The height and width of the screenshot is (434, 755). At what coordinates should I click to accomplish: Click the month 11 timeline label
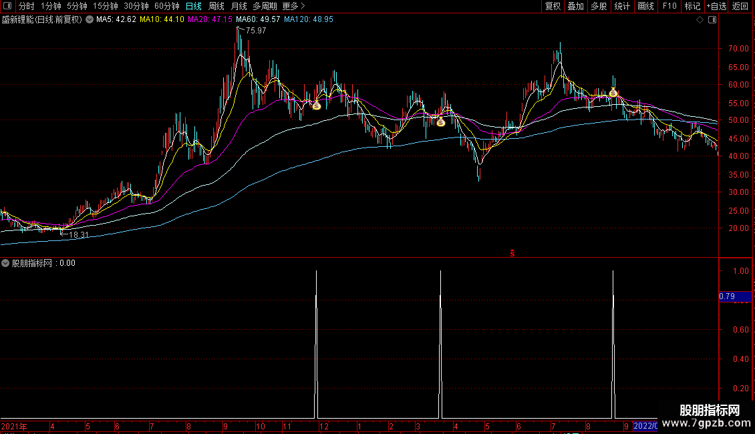click(x=287, y=426)
